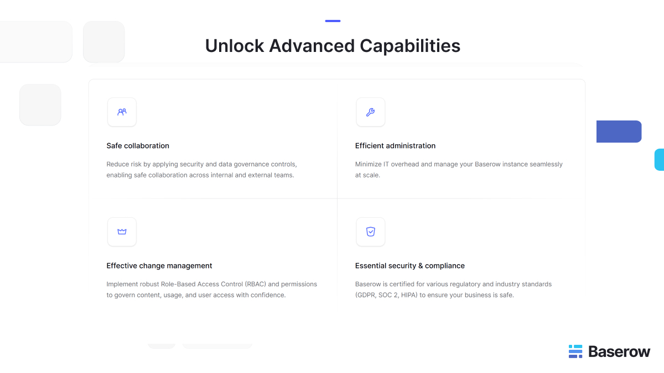Click the Efficient administration wrench icon

point(370,112)
